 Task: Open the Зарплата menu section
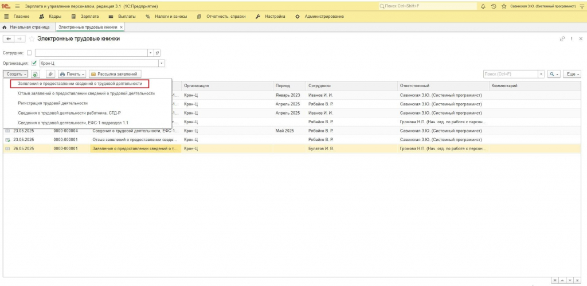[85, 17]
